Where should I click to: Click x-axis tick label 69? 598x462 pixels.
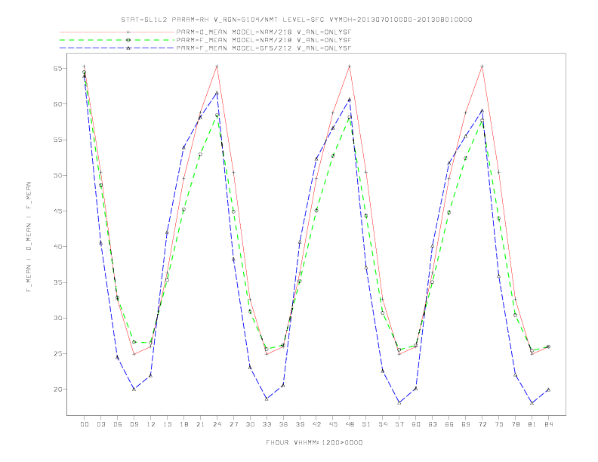[x=466, y=424]
